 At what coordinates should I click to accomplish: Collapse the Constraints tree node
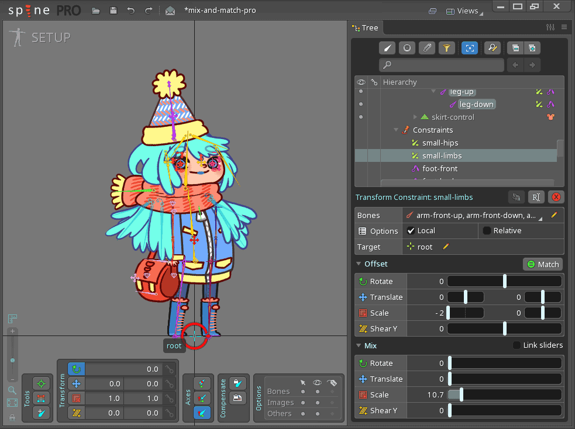pyautogui.click(x=396, y=130)
